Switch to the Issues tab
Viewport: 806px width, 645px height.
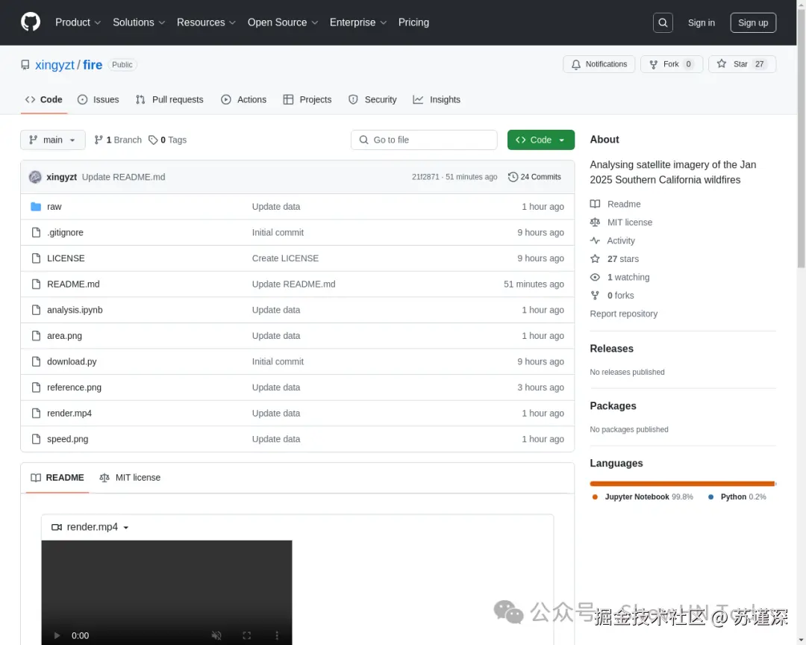pos(99,100)
